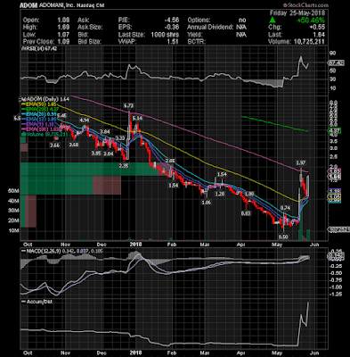350x357 pixels.
Task: Click the StockCharts.com watermark text
Action: [x=307, y=5]
